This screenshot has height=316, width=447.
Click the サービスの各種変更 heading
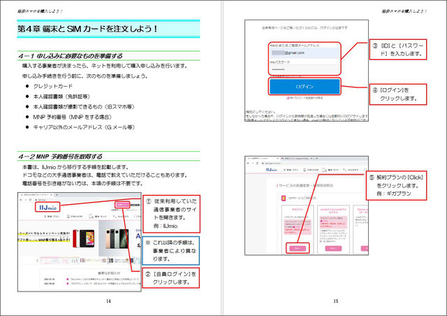306,185
